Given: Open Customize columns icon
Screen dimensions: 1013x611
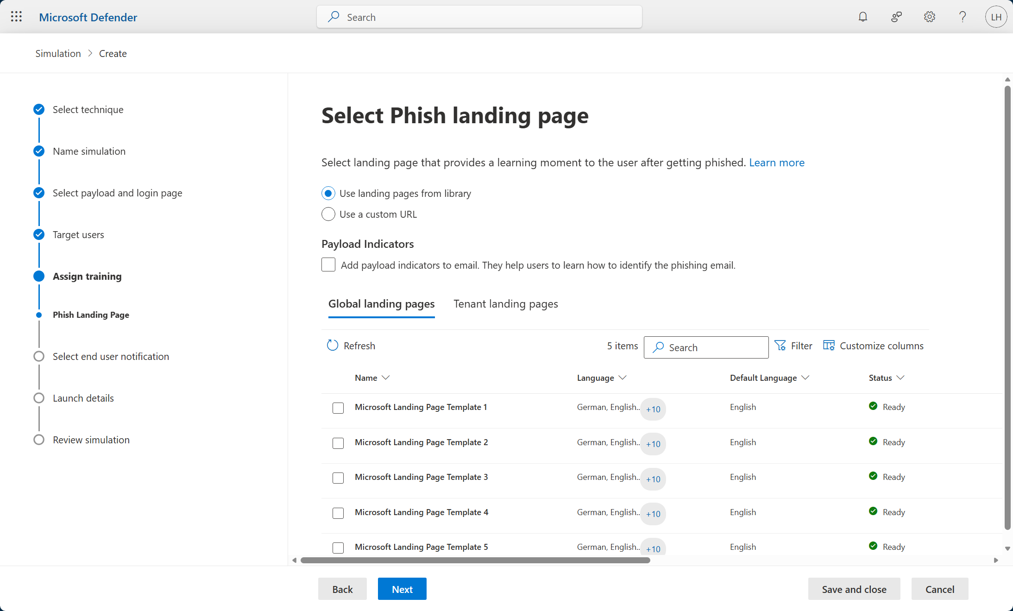Looking at the screenshot, I should coord(829,346).
